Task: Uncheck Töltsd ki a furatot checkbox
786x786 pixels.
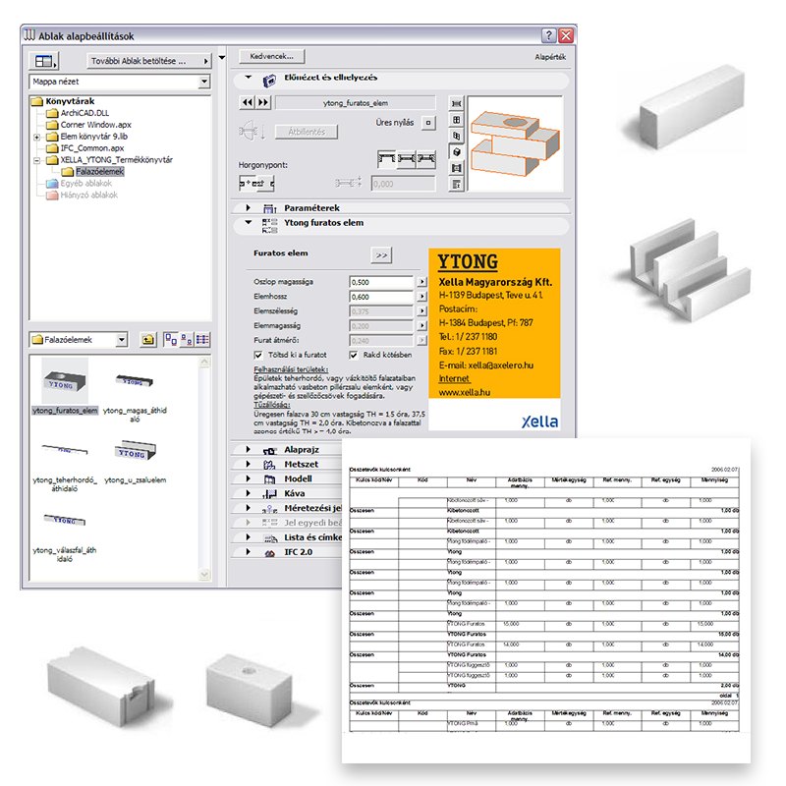Action: 258,355
